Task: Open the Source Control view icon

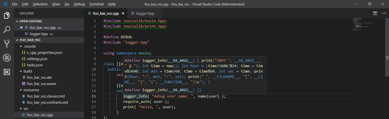Action: (x=7, y=43)
